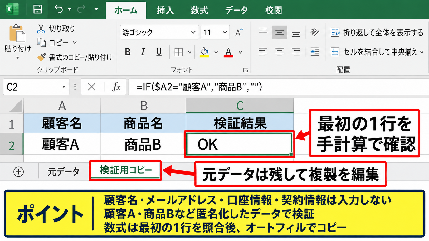This screenshot has height=241, width=429.
Task: Expand the コピー dropdown arrow
Action: tap(75, 43)
